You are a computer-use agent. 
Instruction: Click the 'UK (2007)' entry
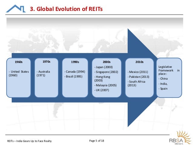click(x=102, y=90)
